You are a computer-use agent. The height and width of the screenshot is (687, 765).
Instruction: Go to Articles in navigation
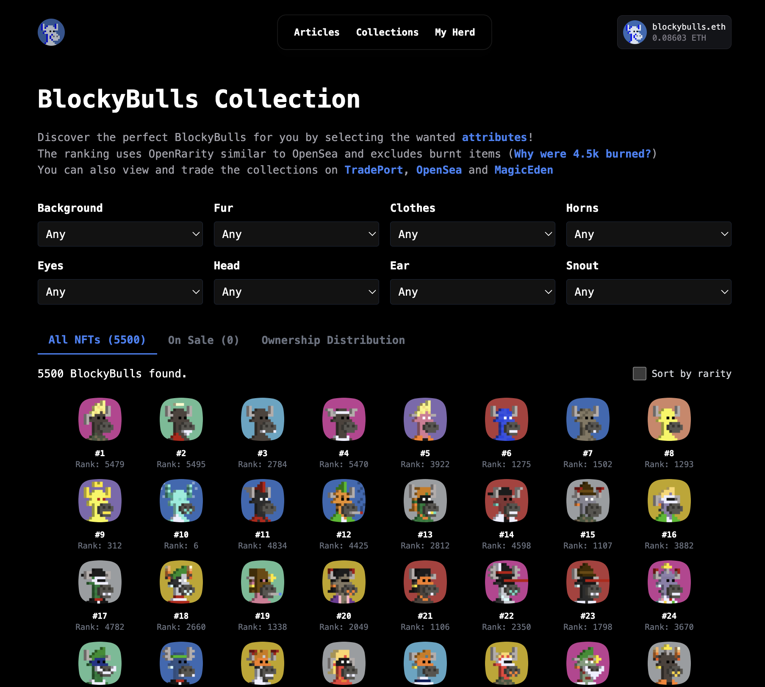(317, 32)
